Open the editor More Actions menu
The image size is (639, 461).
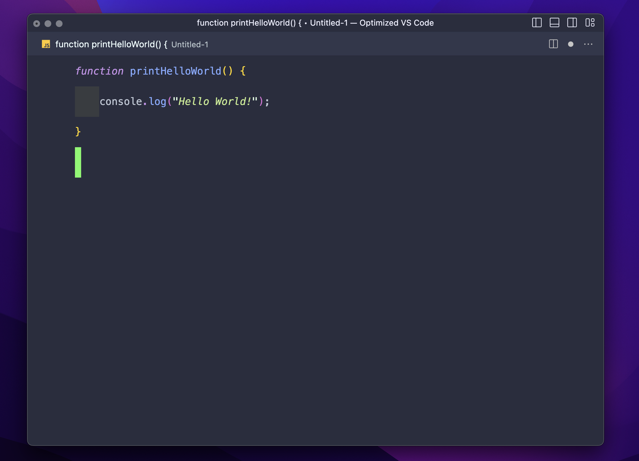[588, 44]
